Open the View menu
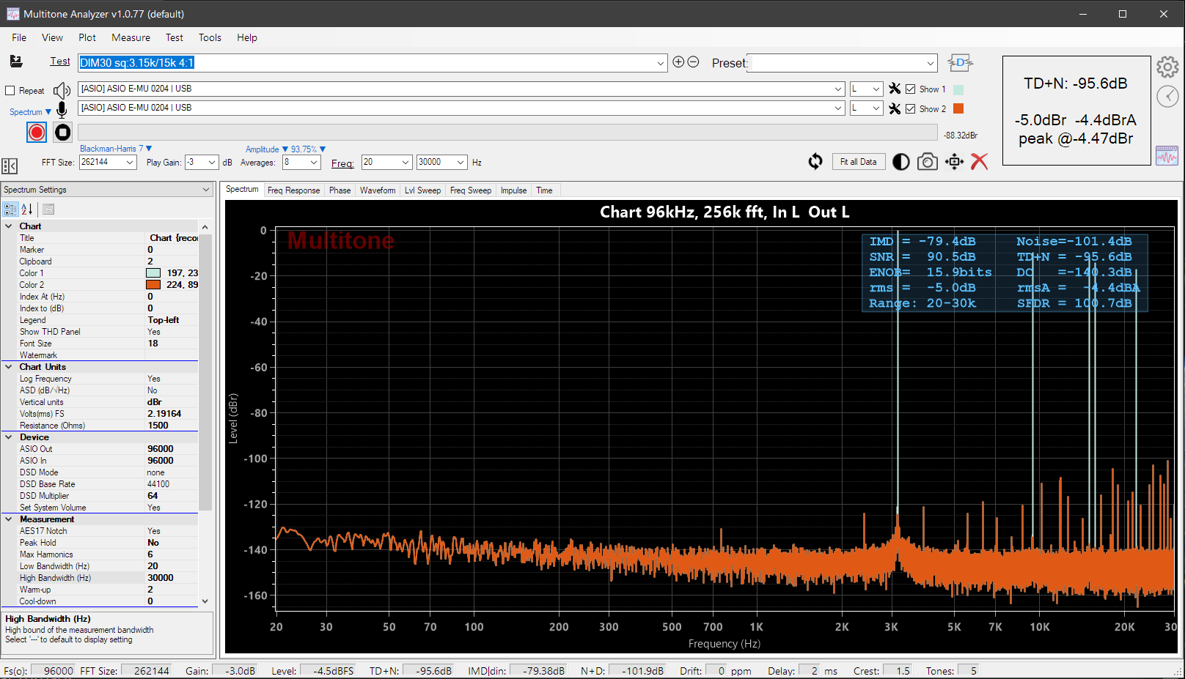The image size is (1185, 679). tap(52, 37)
